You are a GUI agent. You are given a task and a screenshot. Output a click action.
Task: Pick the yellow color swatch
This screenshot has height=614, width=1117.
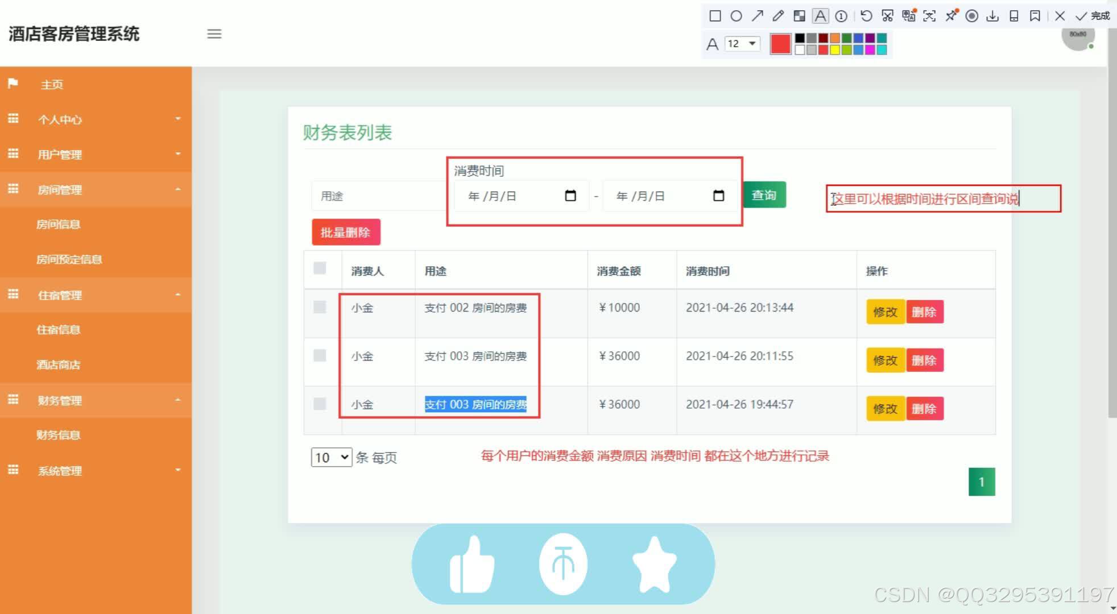834,50
